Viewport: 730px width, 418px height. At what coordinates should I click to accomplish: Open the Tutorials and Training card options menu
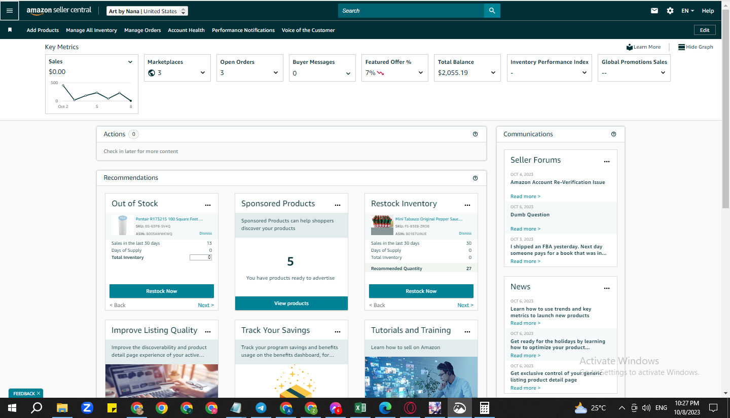[x=467, y=332]
